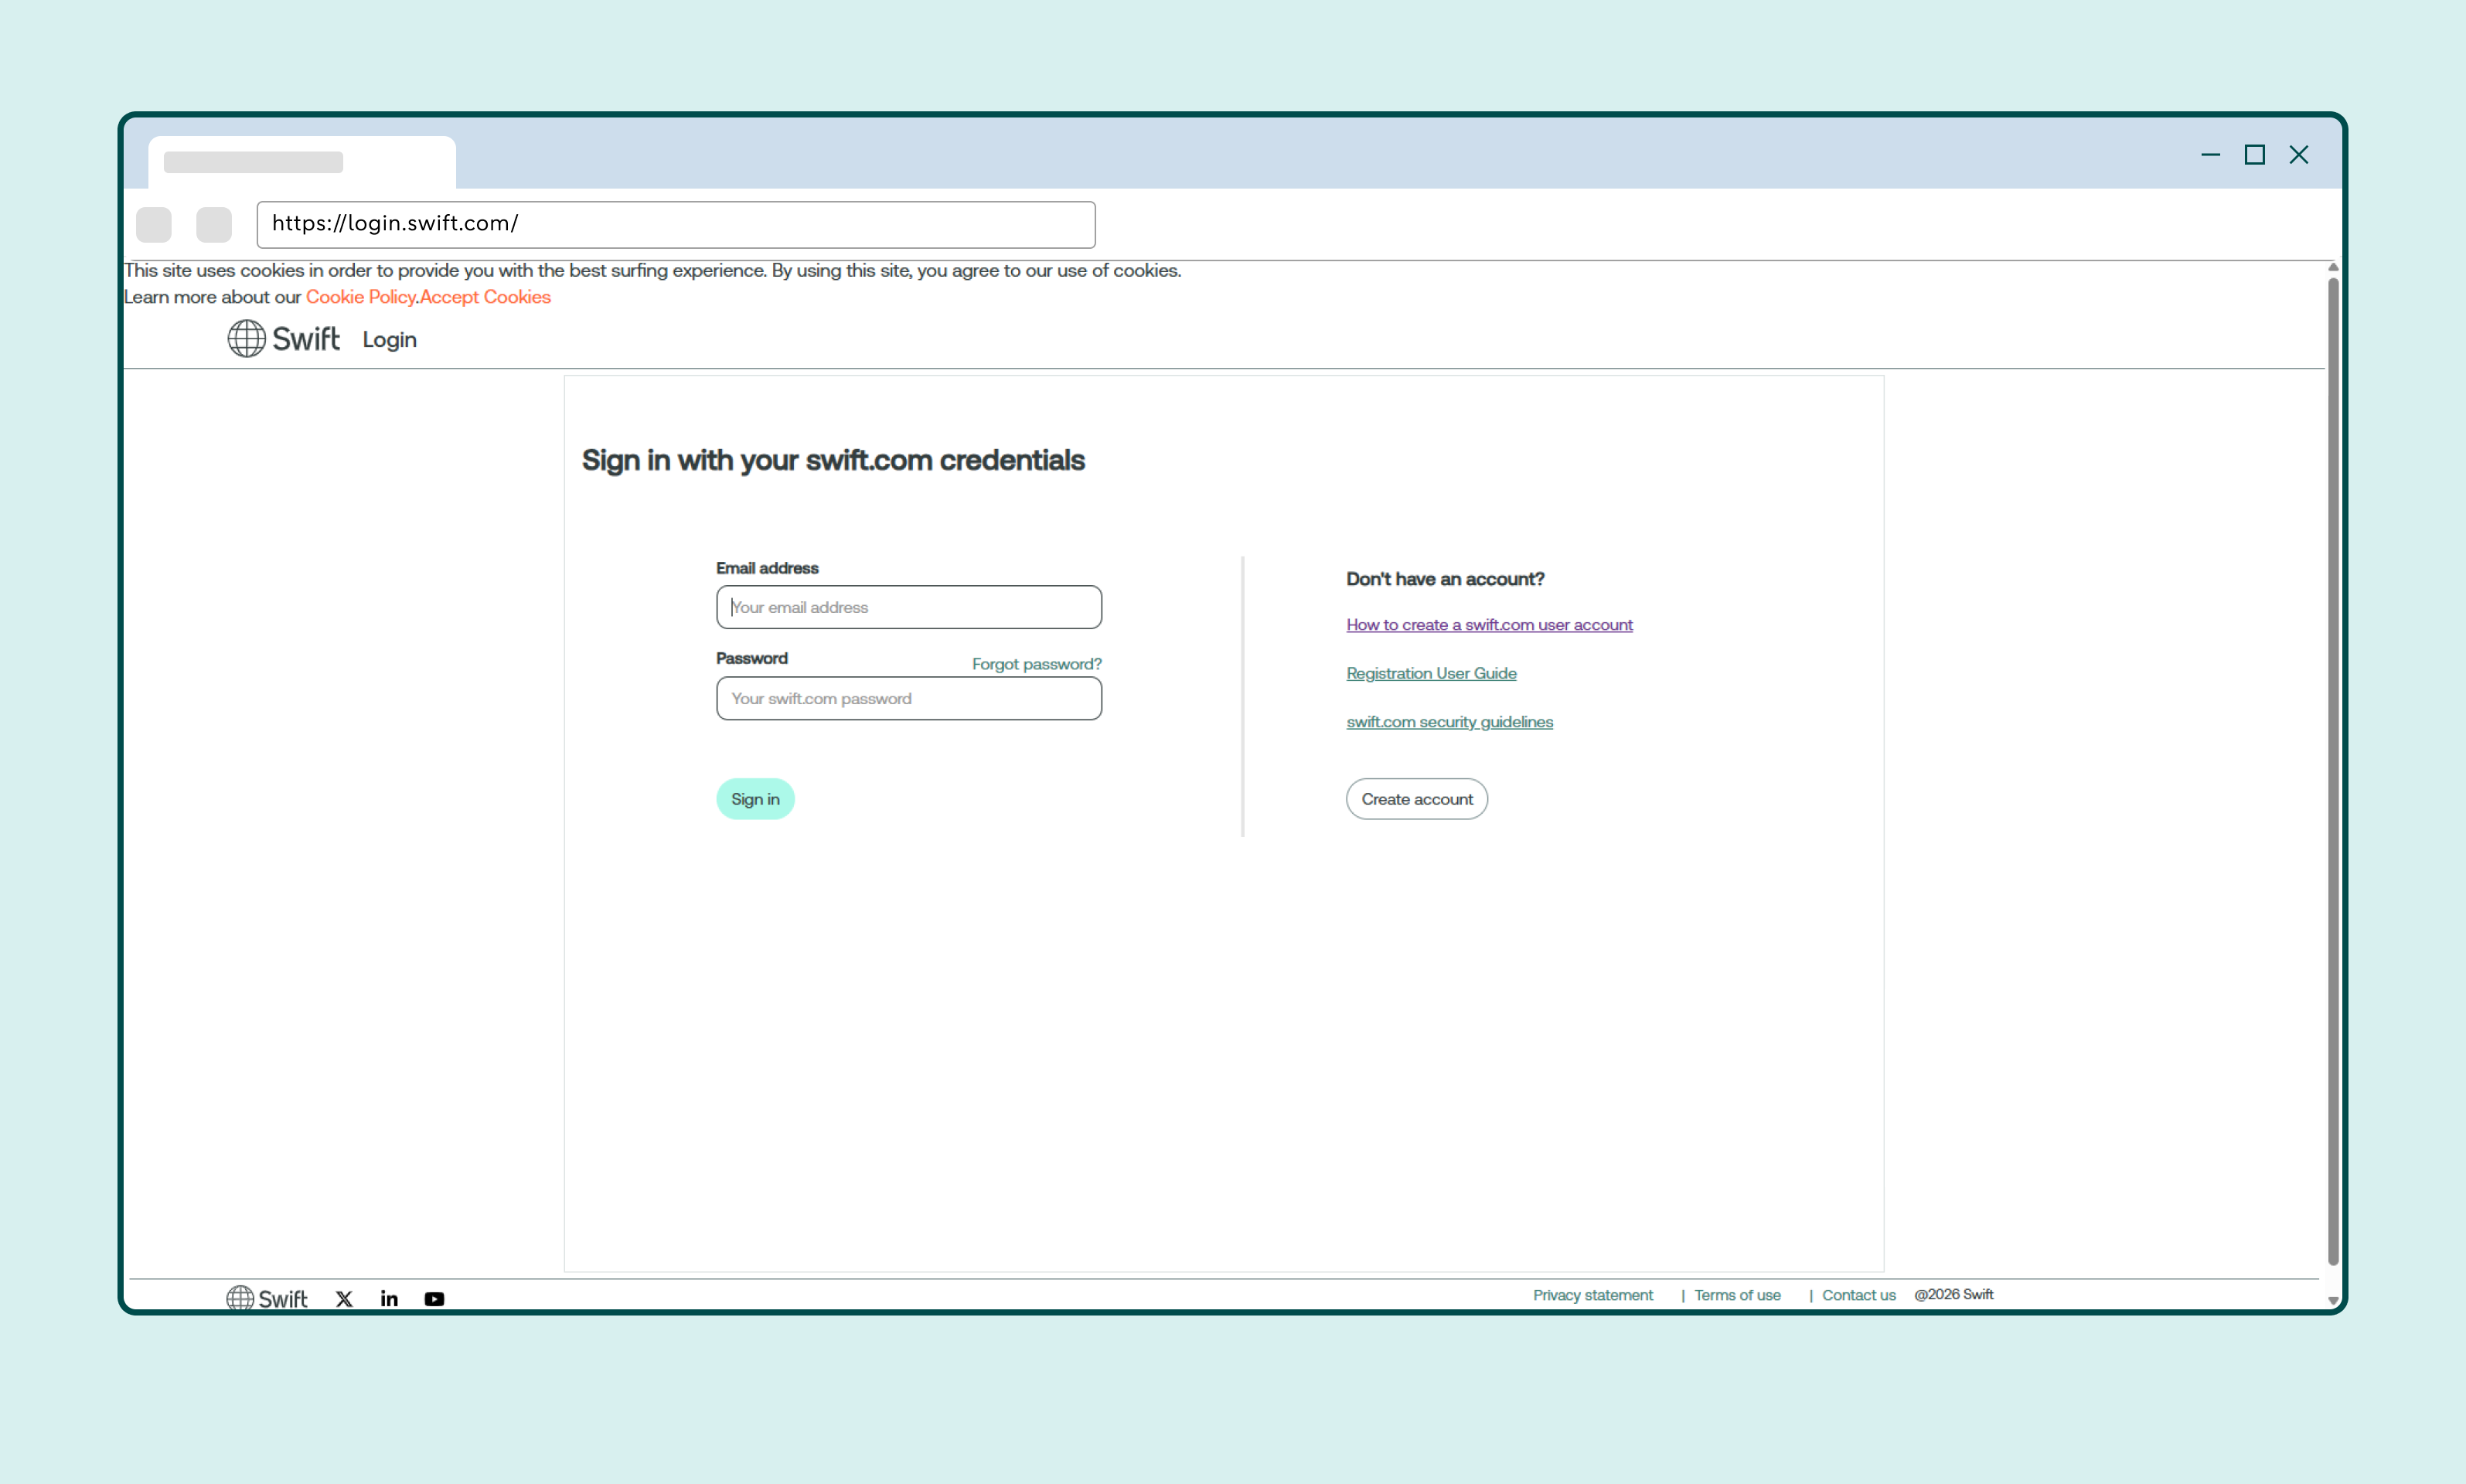The image size is (2466, 1484).
Task: Open the Terms of use footer link
Action: pyautogui.click(x=1737, y=1295)
